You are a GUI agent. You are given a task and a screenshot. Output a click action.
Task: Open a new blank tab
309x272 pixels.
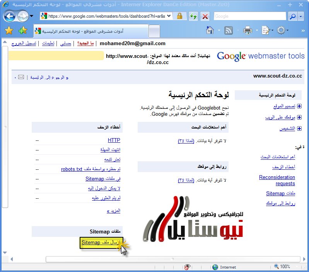coord(154,31)
